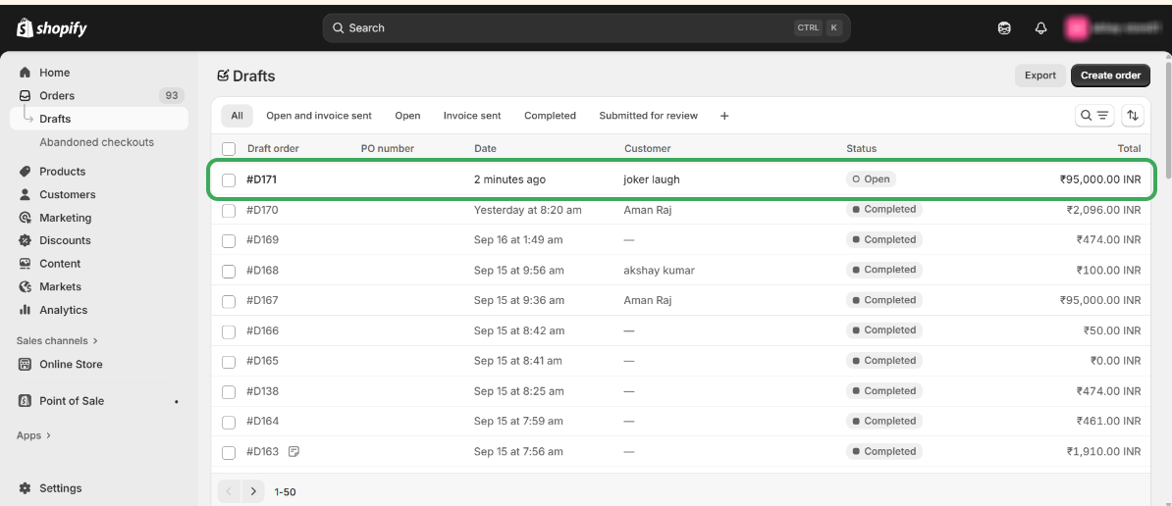Click the Create order button

coord(1110,76)
